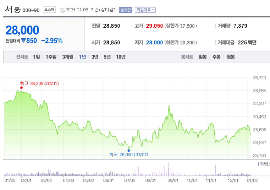The height and width of the screenshot is (190, 270).
Task: Click the stock code 008490
Action: coord(31,10)
